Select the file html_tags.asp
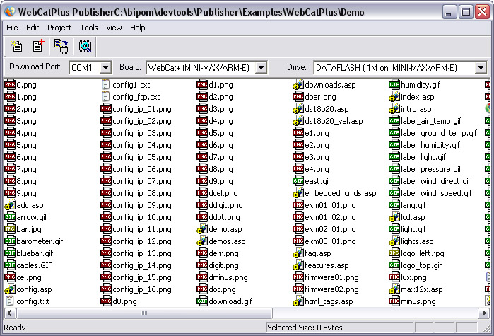This screenshot has height=336, width=494. 329,301
